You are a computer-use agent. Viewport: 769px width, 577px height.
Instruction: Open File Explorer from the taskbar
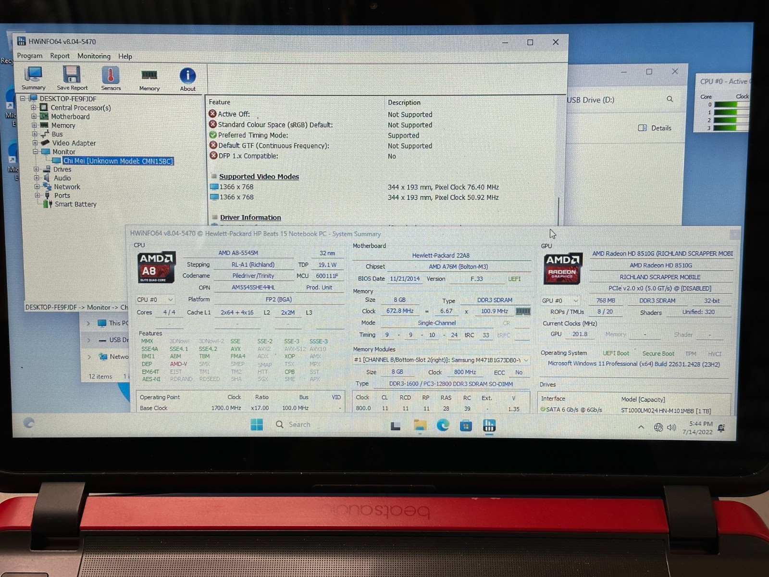pos(420,426)
